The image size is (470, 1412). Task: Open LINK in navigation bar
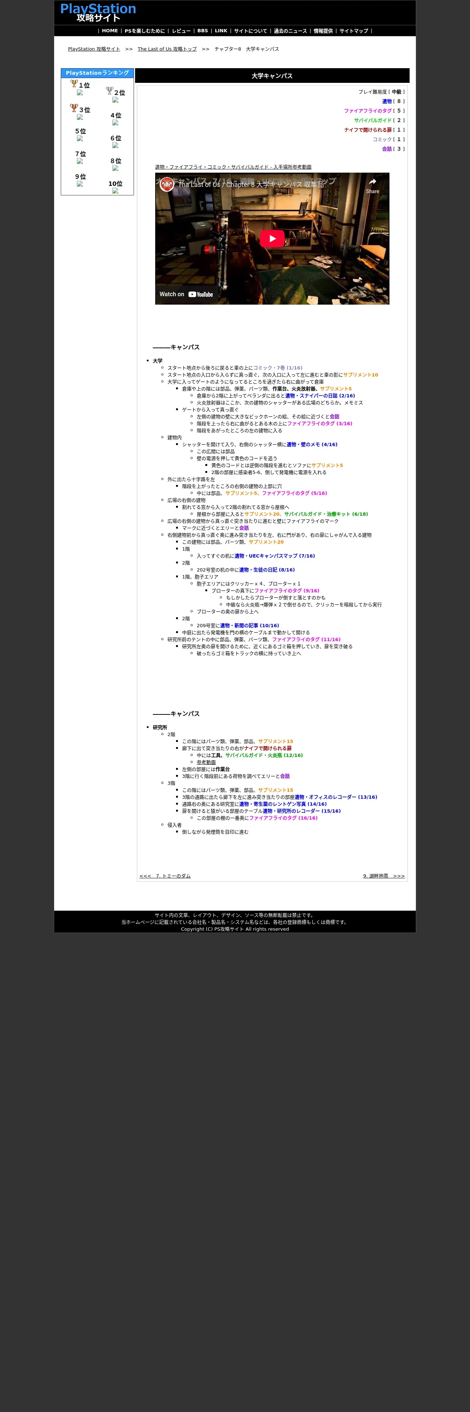pos(221,31)
